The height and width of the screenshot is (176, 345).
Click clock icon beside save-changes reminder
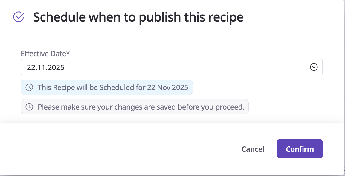coord(29,107)
